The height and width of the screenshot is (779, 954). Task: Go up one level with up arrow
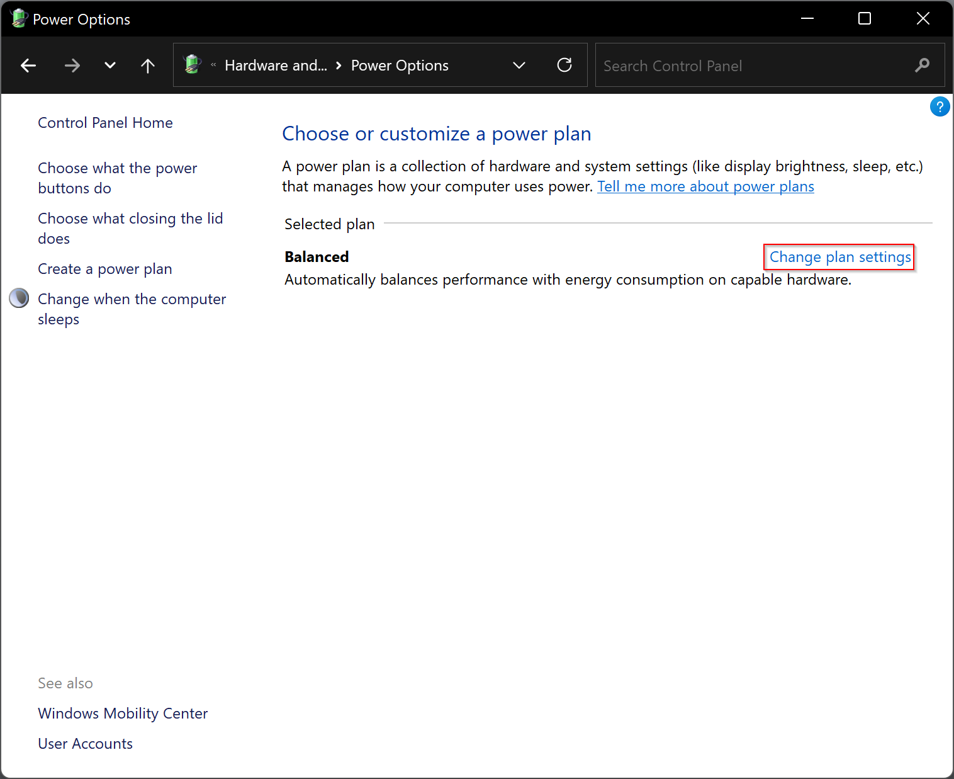(x=148, y=65)
